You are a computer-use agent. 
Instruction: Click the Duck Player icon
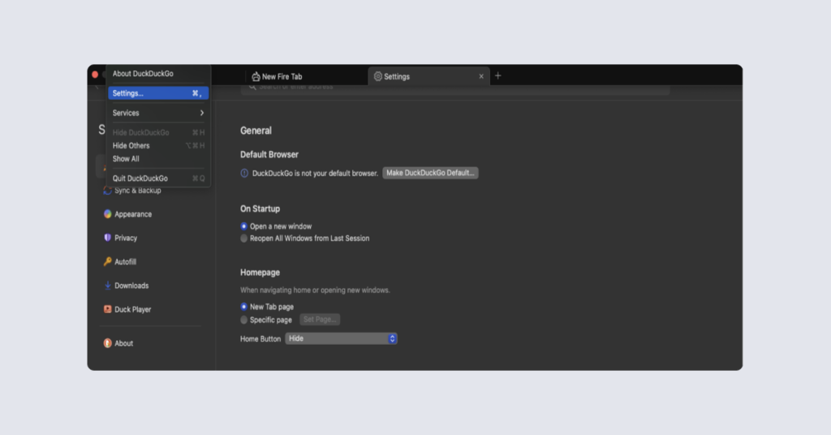click(x=108, y=309)
